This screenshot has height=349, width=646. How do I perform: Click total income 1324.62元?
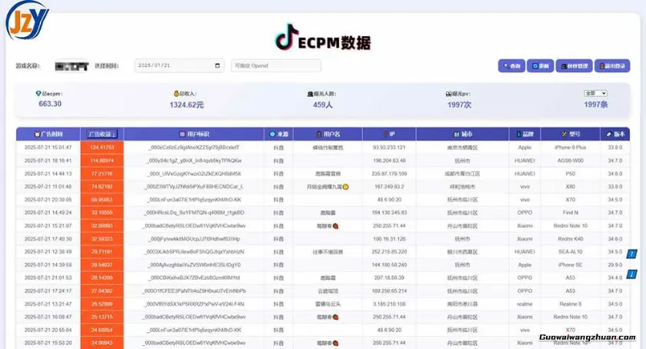click(187, 105)
